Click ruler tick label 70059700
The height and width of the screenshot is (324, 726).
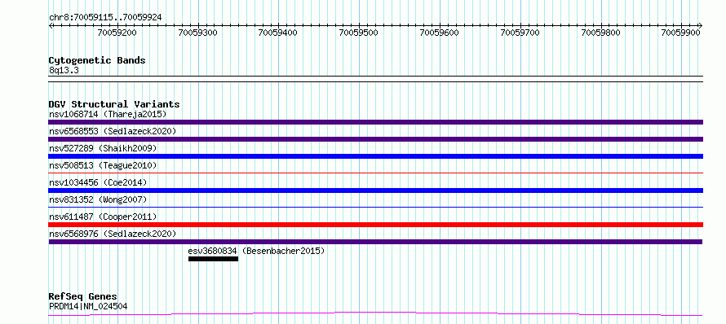click(x=520, y=33)
